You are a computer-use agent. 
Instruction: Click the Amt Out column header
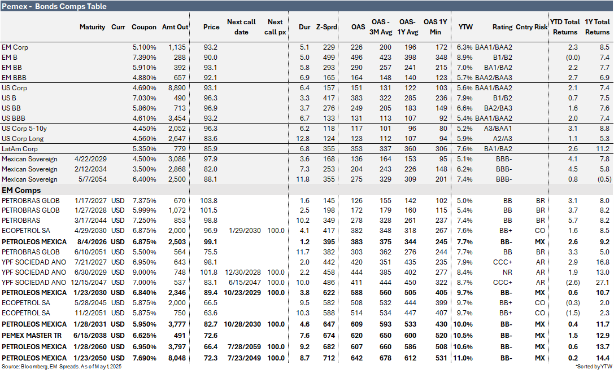tap(175, 27)
